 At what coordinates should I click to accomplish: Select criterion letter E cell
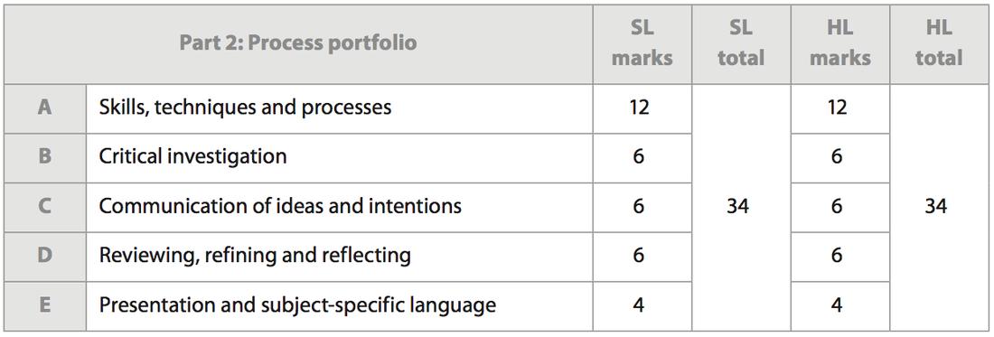(x=44, y=305)
